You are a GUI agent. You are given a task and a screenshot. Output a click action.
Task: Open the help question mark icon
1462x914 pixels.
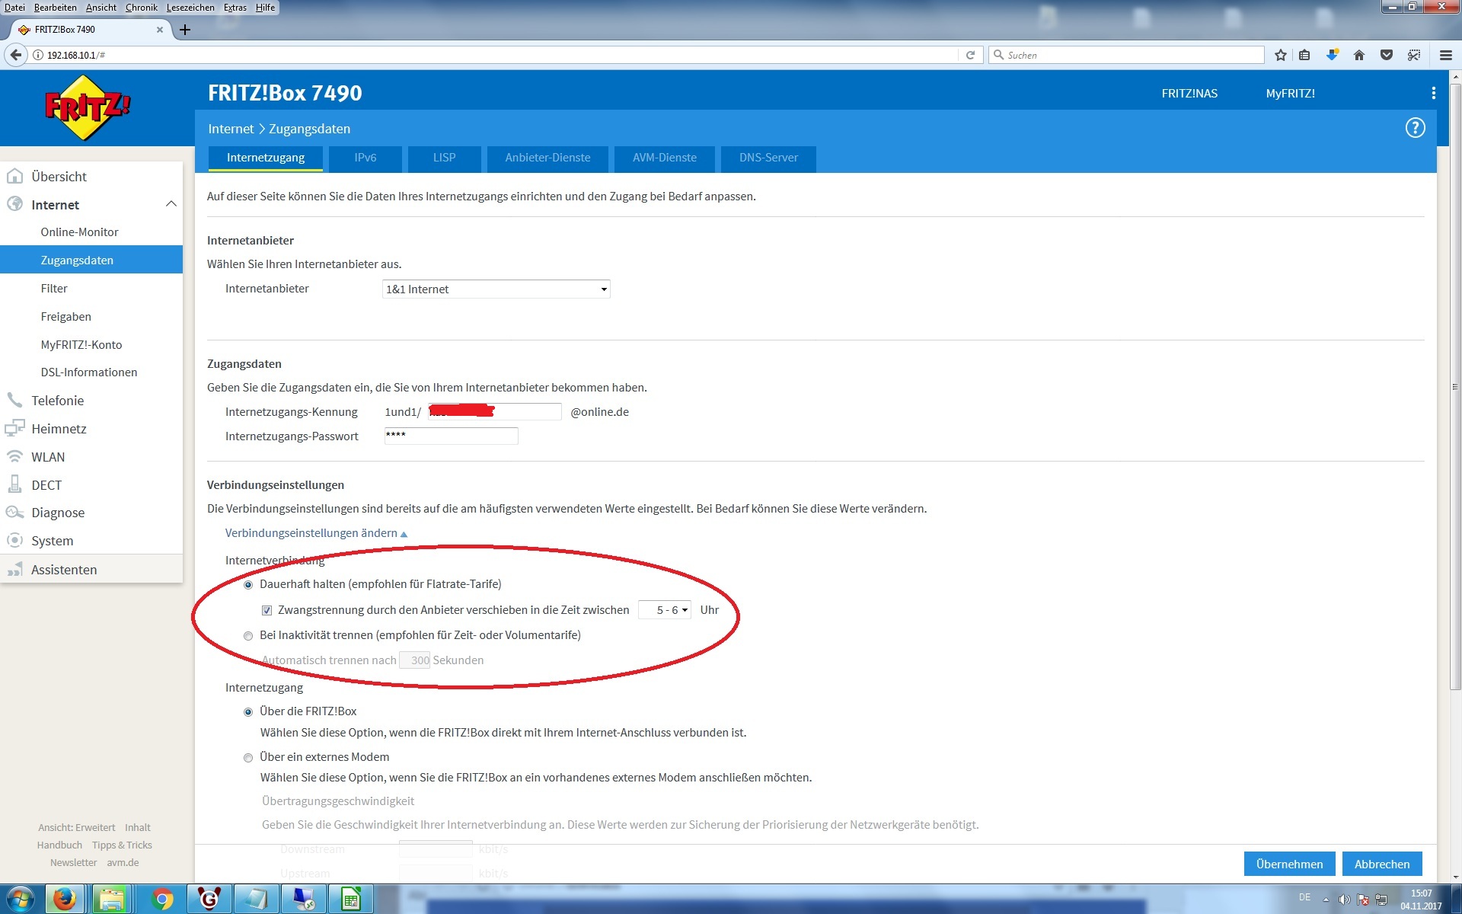tap(1415, 128)
